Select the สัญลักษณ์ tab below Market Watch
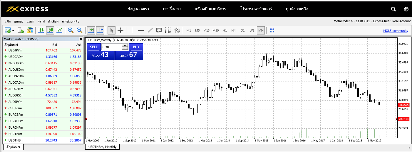412x152 pixels. (x=13, y=147)
